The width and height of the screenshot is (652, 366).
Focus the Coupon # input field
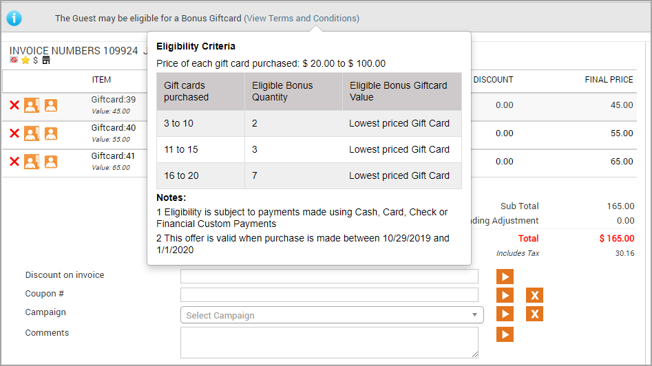329,295
